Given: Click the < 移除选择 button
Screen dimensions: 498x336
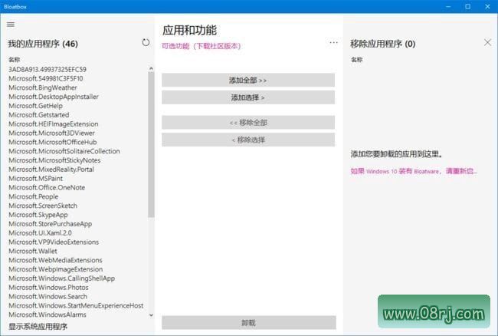Looking at the screenshot, I should point(248,140).
